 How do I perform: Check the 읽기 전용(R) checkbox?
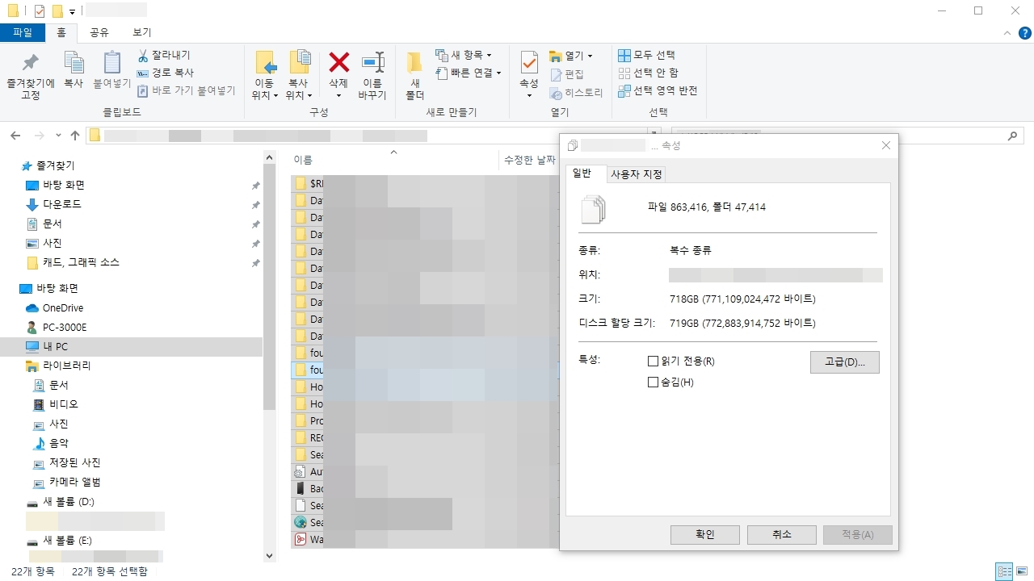tap(654, 362)
